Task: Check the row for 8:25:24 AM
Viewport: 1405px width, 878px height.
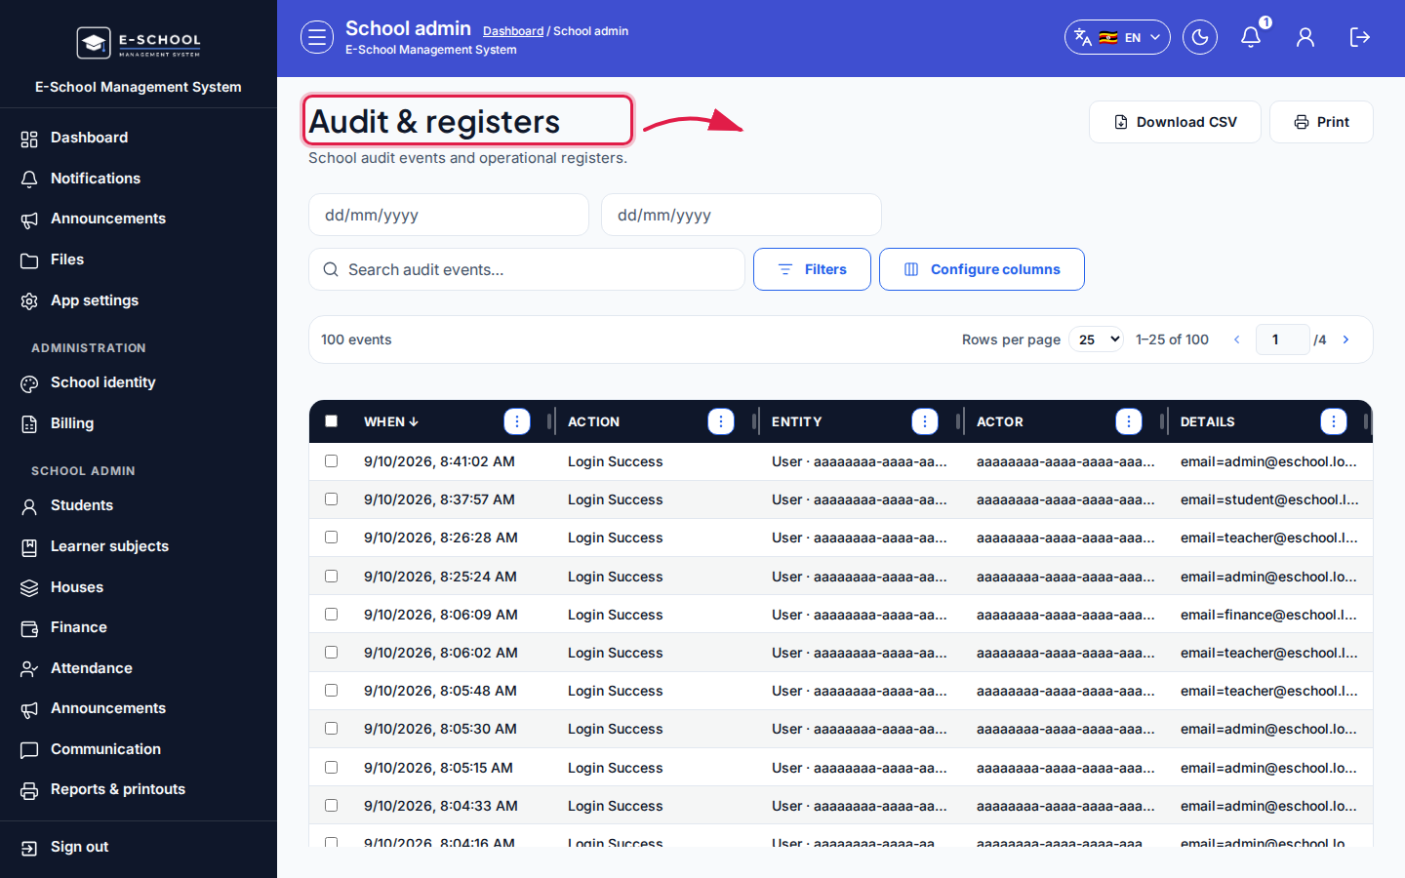Action: click(x=332, y=577)
